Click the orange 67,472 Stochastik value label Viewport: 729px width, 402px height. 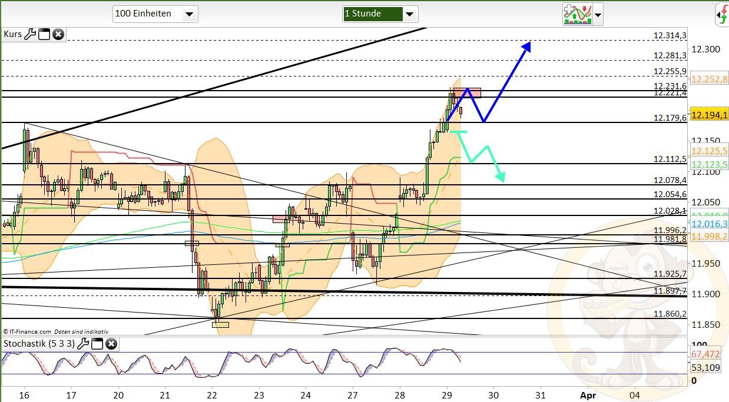[705, 355]
